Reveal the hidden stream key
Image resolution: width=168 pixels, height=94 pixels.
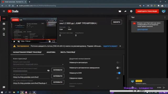48,70
